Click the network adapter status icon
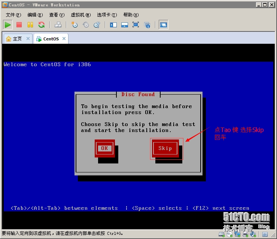277x239 pixels. (237, 235)
